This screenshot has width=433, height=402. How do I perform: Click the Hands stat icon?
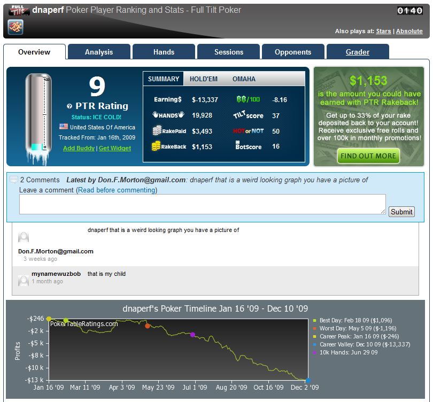pos(168,114)
